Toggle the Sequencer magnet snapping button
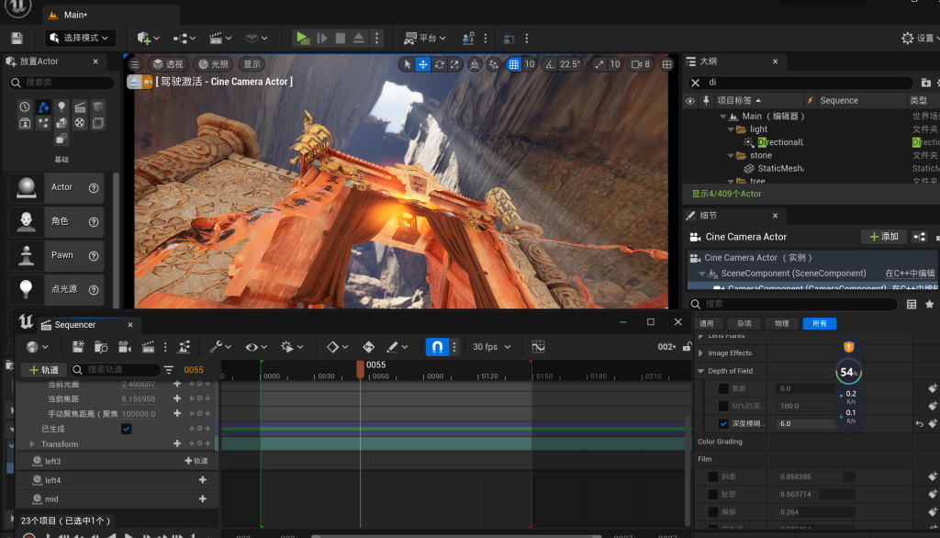The height and width of the screenshot is (538, 940). click(437, 347)
